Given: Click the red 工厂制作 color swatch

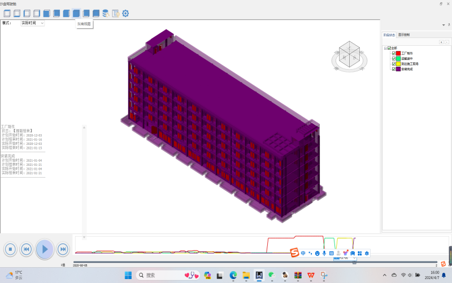Looking at the screenshot, I should 398,53.
